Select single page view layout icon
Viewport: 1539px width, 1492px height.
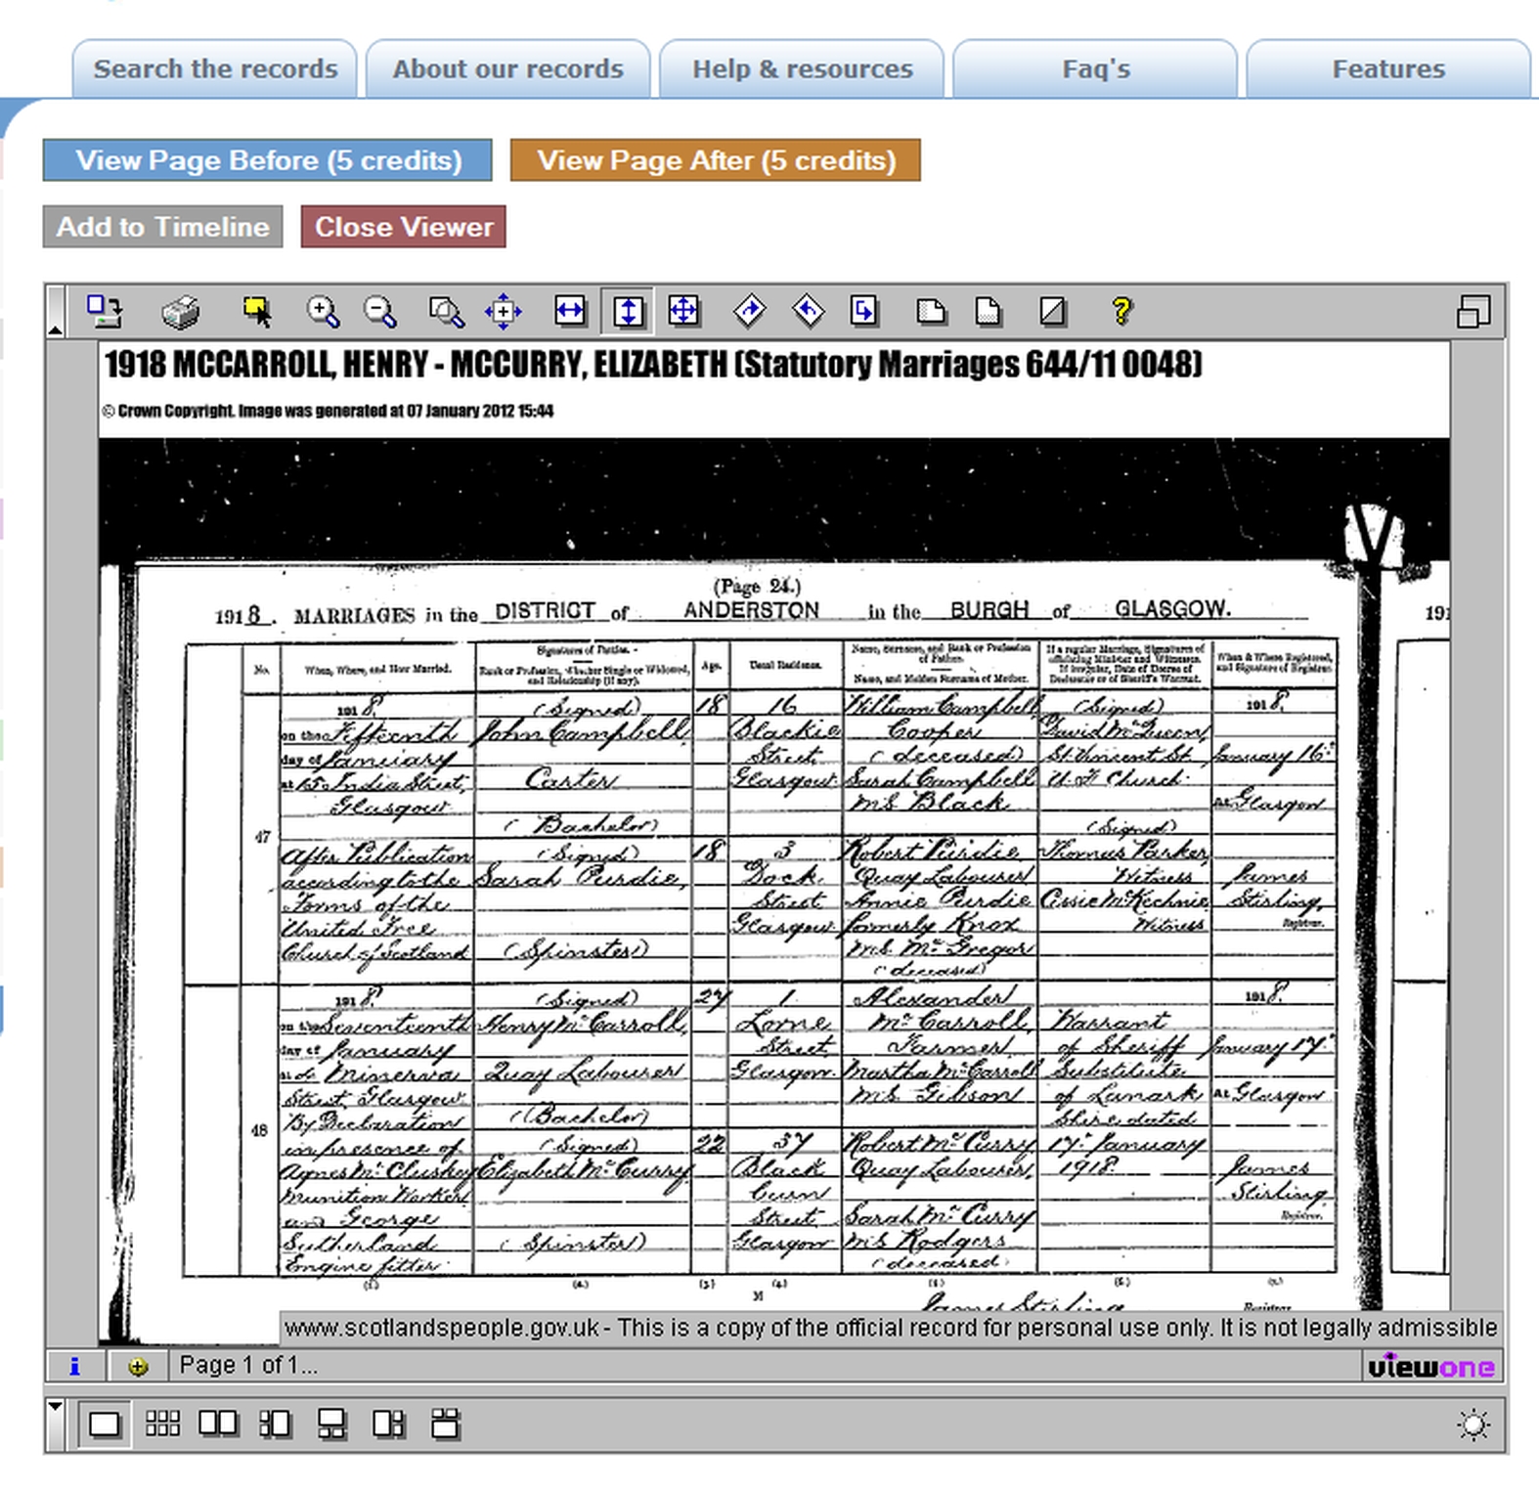coord(104,1425)
